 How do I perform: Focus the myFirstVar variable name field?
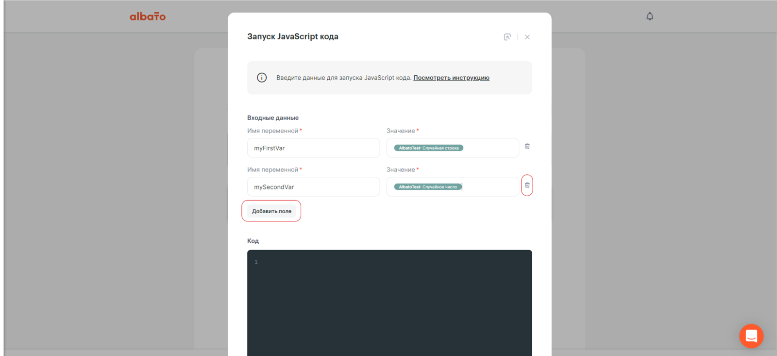[313, 148]
